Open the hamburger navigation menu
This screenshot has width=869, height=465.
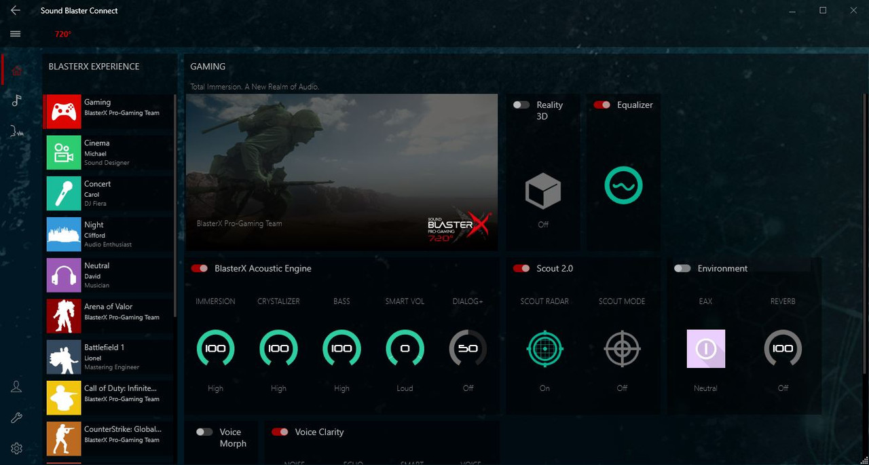tap(15, 33)
